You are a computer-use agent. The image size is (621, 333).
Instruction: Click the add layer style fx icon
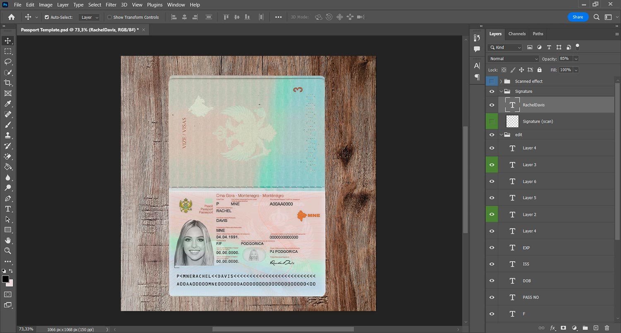[553, 328]
